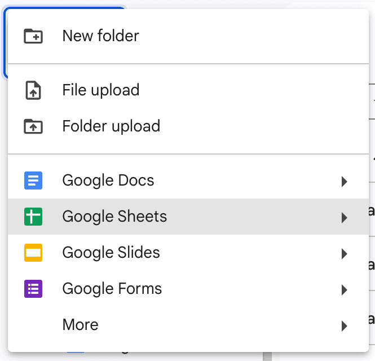The height and width of the screenshot is (361, 375).
Task: Choose the Google Docs text label
Action: point(108,180)
